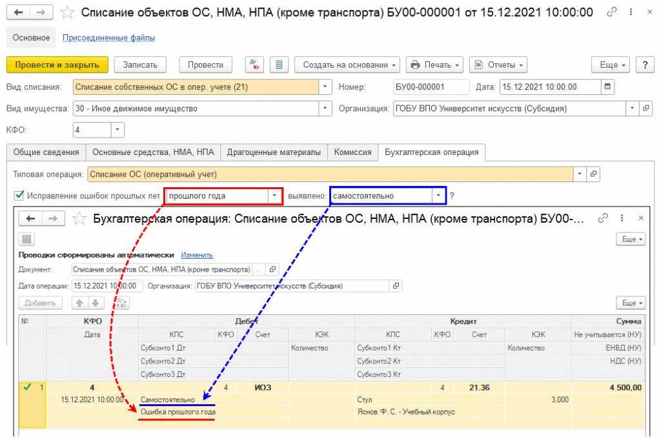Viewport: 661px width, 439px height.
Task: Select the credit account 21.36 cell
Action: (480, 387)
